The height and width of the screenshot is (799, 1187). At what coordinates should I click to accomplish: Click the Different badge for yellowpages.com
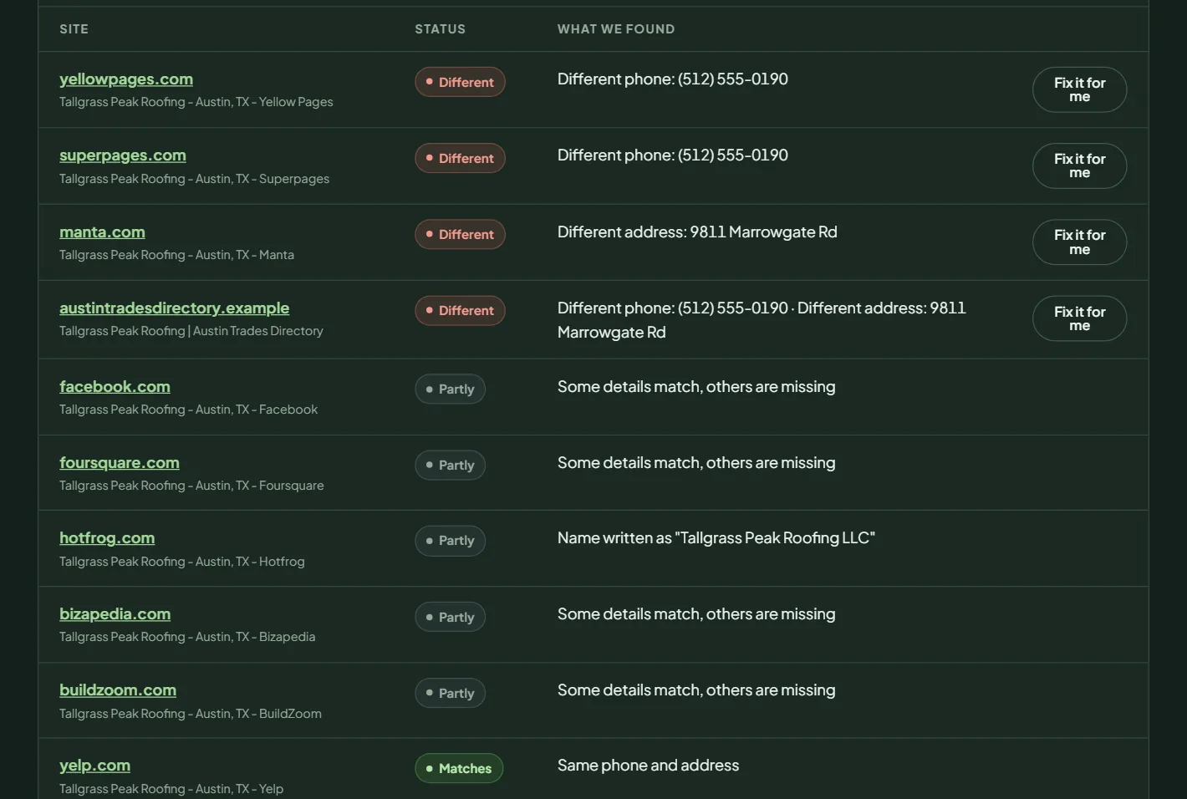460,82
